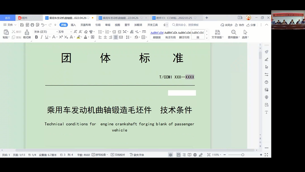Toggle justified alignment button

(x=116, y=37)
